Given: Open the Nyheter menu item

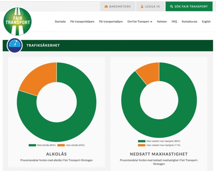Looking at the screenshot, I should click(162, 22).
